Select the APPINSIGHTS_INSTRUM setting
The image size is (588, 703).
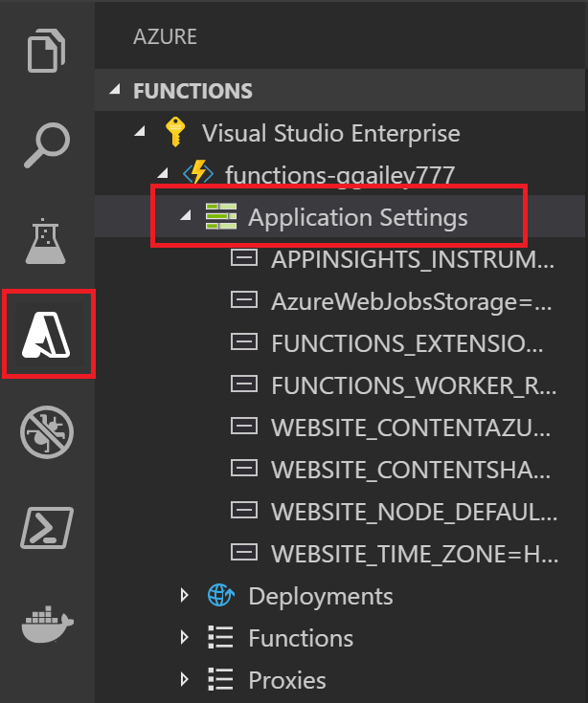click(x=412, y=259)
